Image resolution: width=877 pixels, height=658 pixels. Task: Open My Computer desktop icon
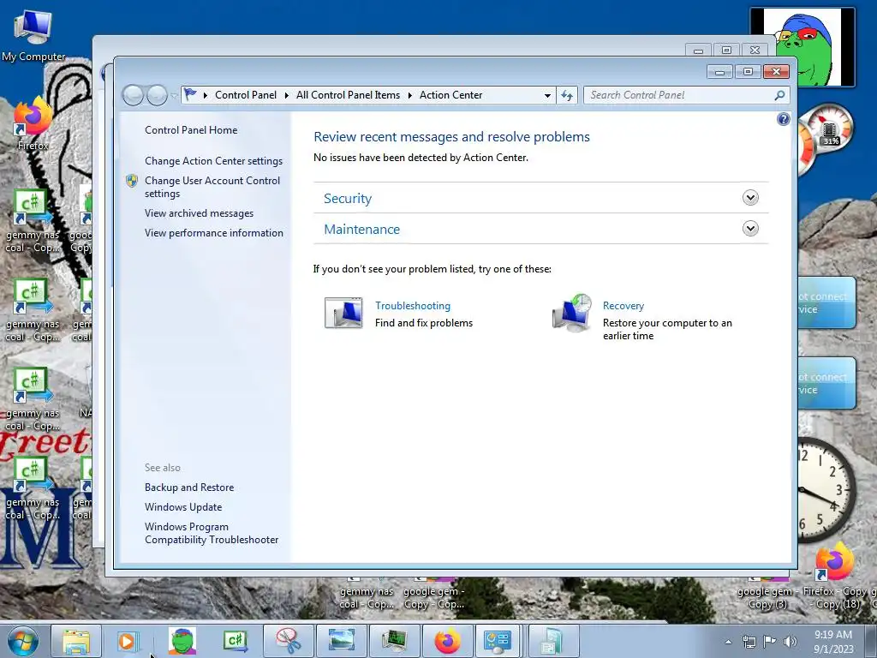pos(33,34)
